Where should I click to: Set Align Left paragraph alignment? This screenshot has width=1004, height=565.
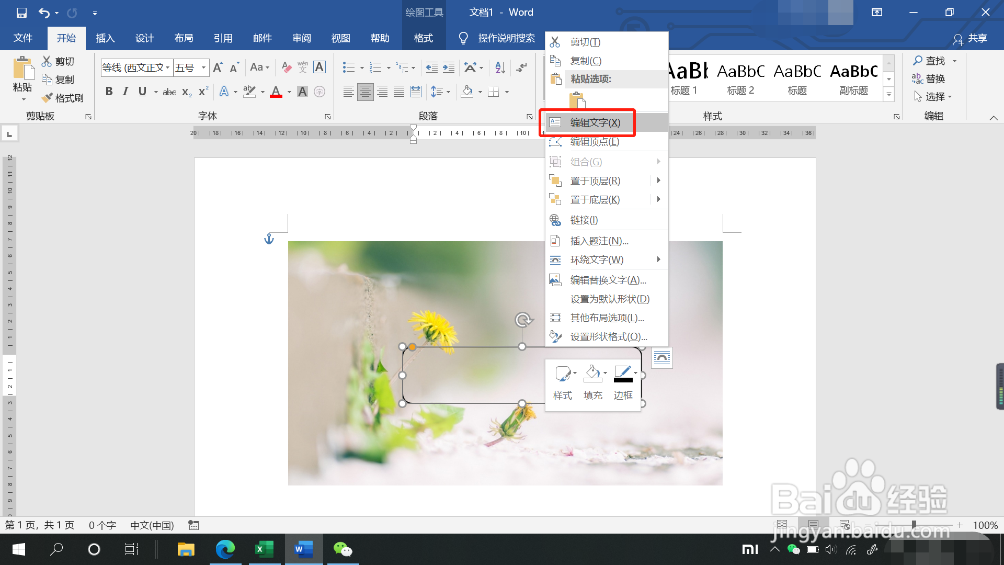coord(348,92)
